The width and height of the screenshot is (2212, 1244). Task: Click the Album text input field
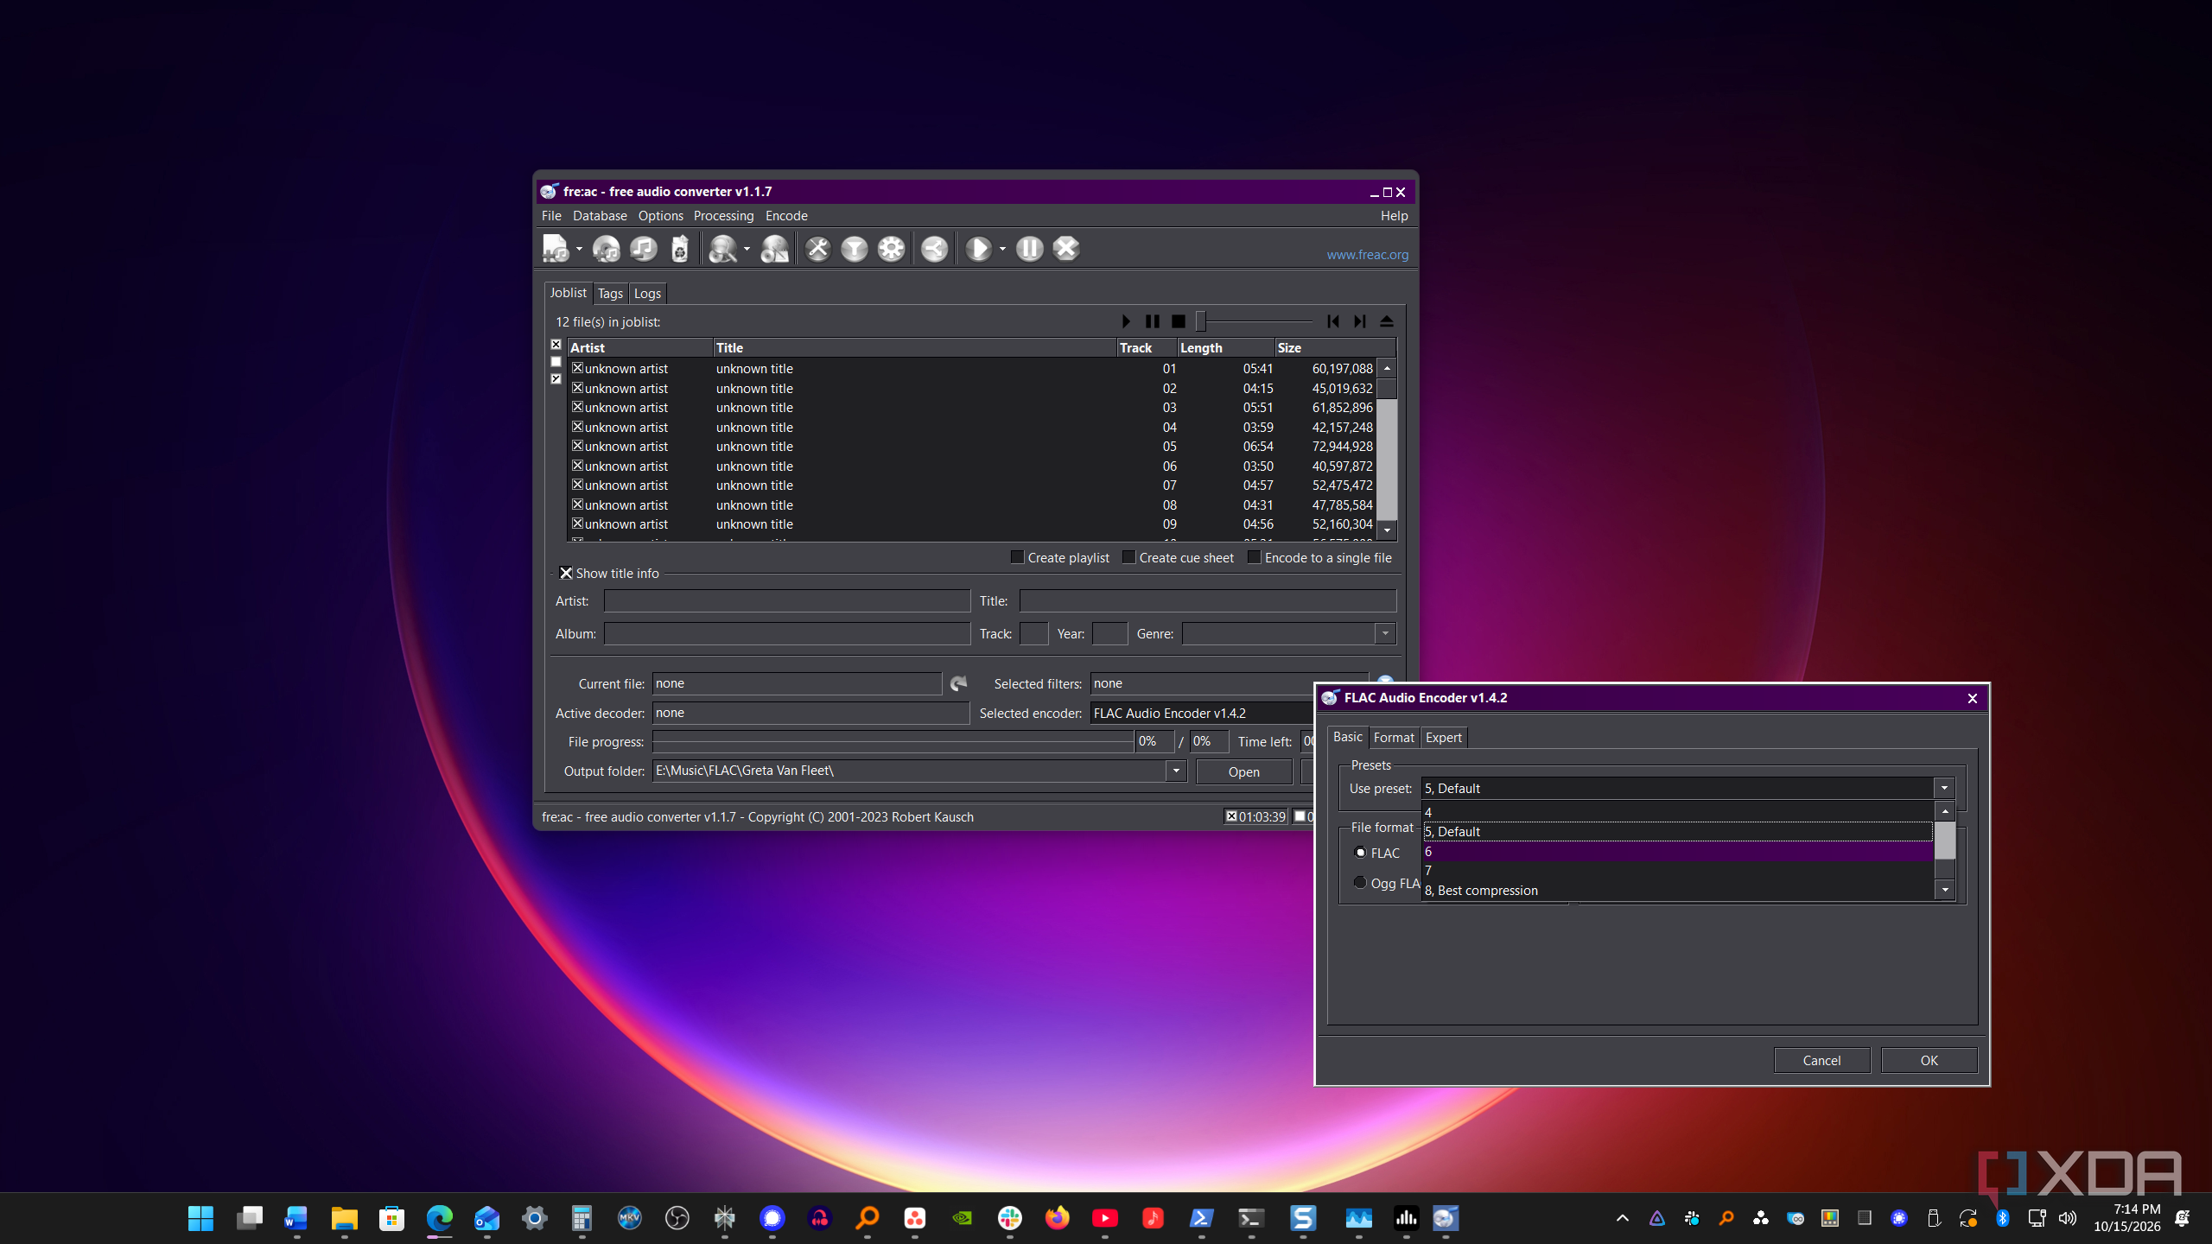[786, 634]
